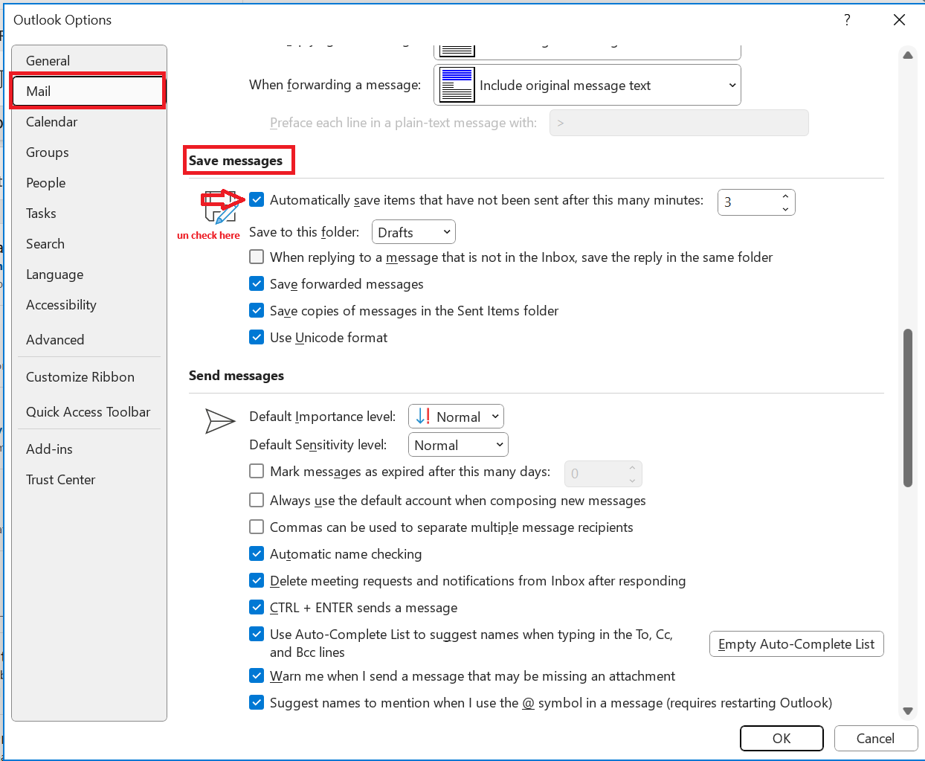Screen dimensions: 925x761
Task: Open the Advanced options category
Action: pos(89,340)
